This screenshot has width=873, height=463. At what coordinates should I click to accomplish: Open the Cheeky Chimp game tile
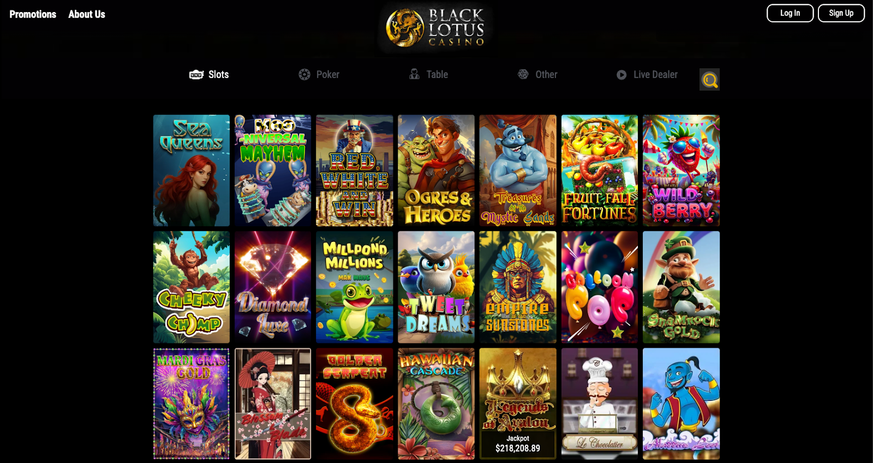(192, 287)
